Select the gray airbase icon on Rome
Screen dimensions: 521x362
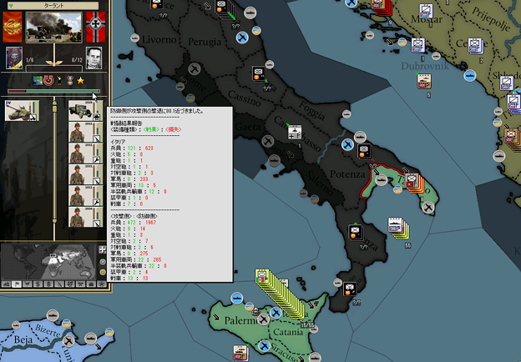195,69
